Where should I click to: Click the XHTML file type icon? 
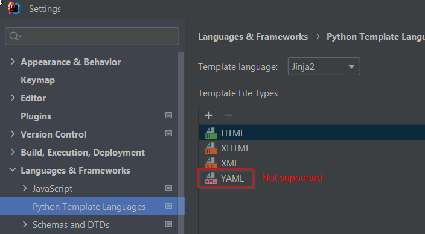click(211, 148)
